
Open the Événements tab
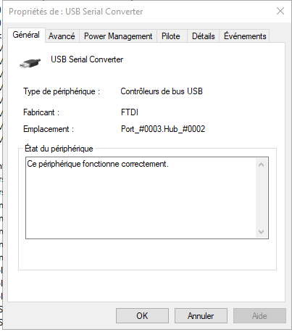tap(245, 36)
